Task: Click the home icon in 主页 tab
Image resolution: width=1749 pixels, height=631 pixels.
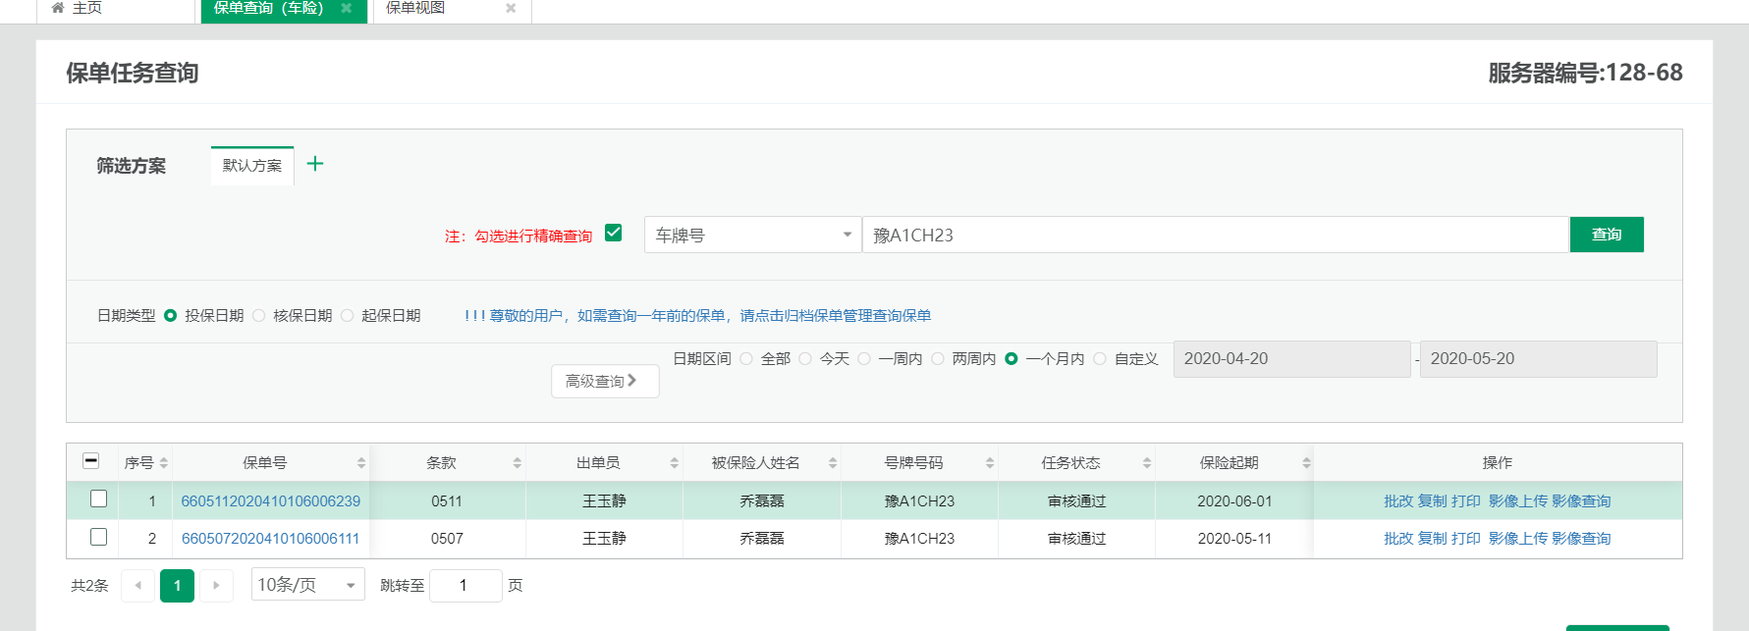Action: point(58,8)
